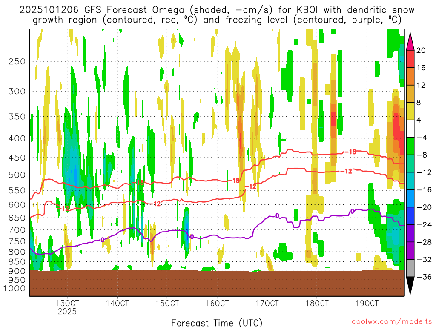Click the 950 pressure level label
Screen dimensions: 436x327
click(x=17, y=280)
